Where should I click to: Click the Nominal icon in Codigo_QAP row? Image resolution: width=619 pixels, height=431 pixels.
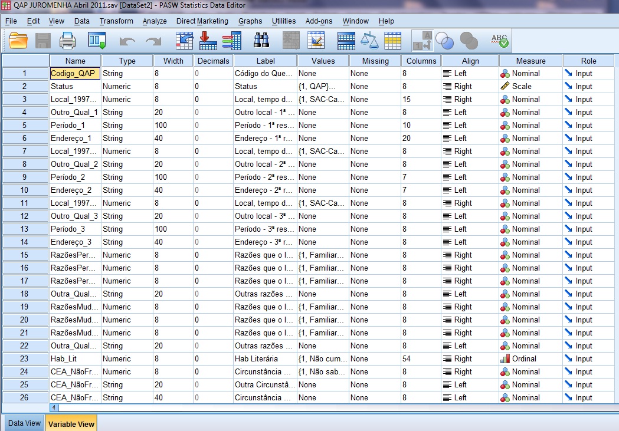click(505, 73)
